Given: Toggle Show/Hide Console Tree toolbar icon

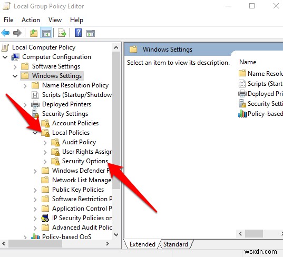Looking at the screenshot, I should pyautogui.click(x=46, y=33).
